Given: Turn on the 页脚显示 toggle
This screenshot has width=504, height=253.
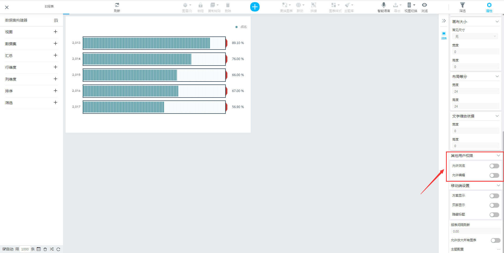Looking at the screenshot, I should point(494,205).
